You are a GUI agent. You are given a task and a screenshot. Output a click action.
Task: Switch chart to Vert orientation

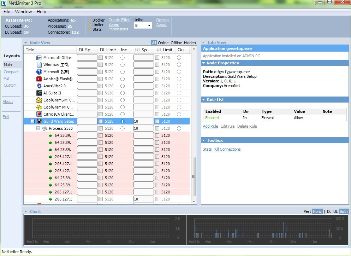coord(307,211)
